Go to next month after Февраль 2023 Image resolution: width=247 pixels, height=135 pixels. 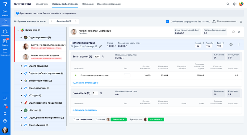pyautogui.click(x=76, y=21)
